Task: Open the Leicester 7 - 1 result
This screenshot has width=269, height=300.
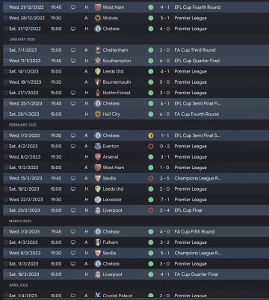Action: pyautogui.click(x=164, y=200)
